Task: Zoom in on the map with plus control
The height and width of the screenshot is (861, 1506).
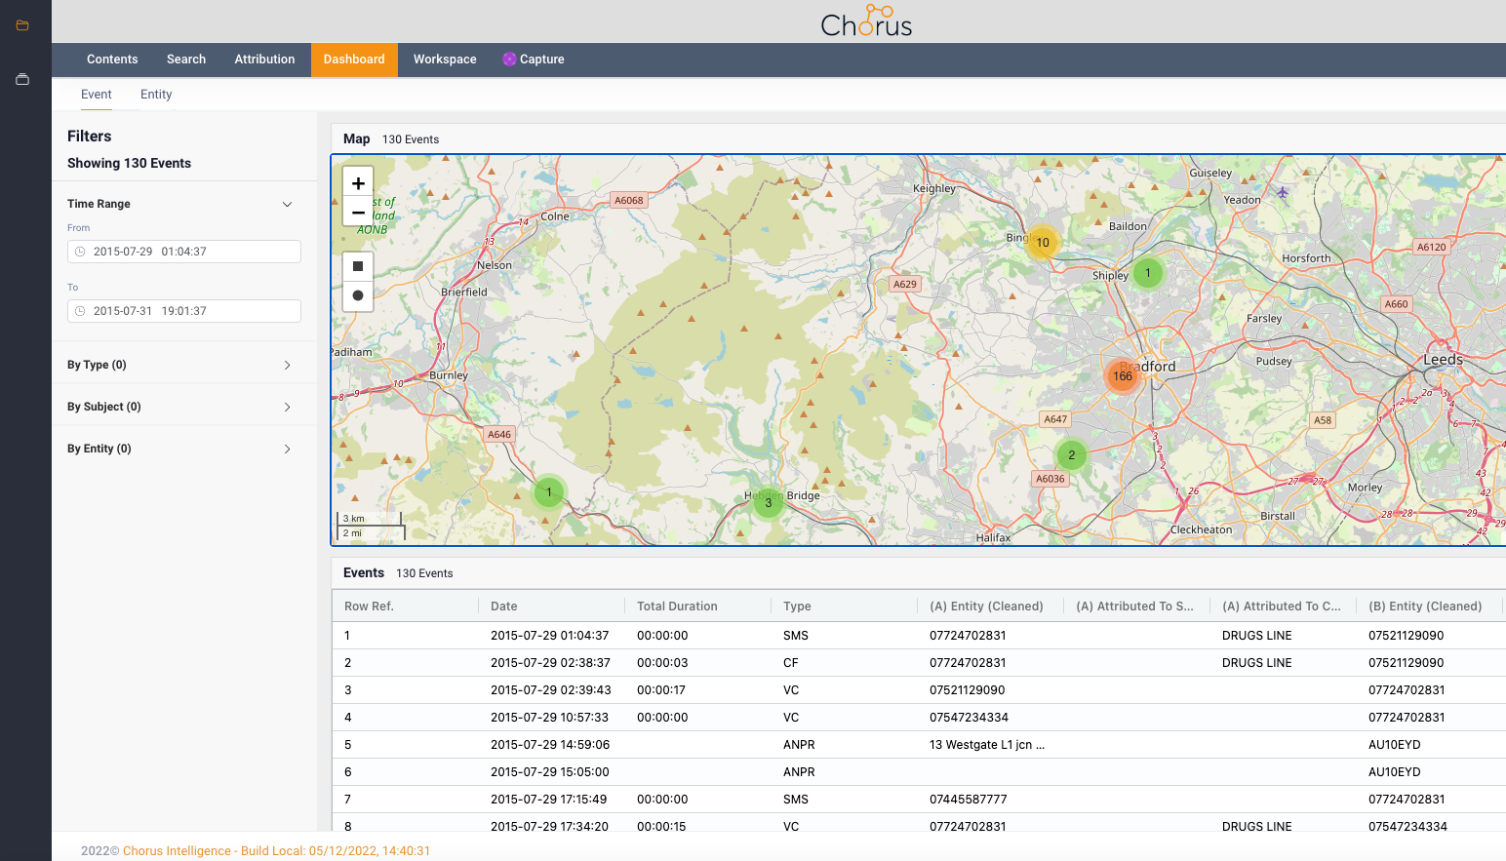Action: [x=358, y=182]
